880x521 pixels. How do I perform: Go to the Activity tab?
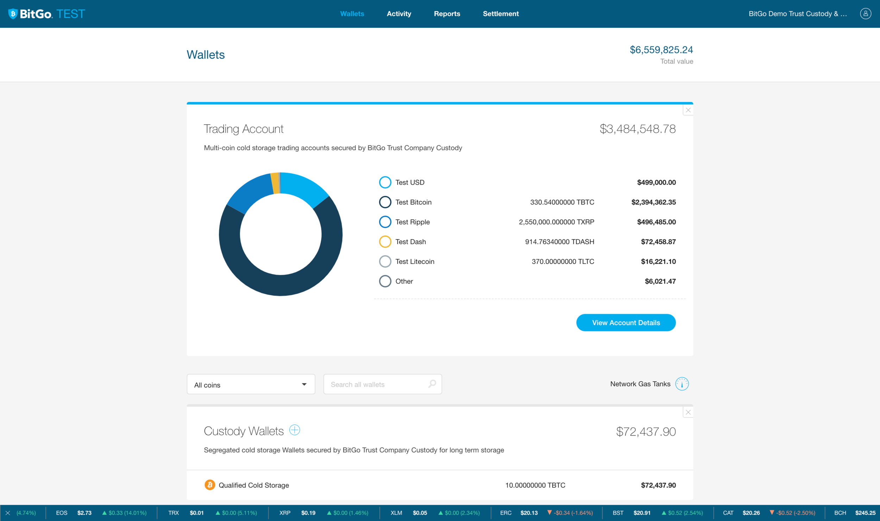[398, 14]
